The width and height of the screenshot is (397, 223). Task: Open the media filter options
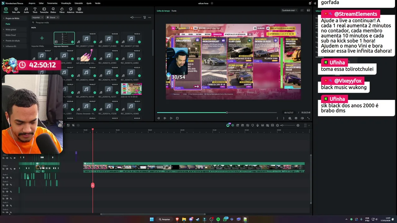tap(145, 17)
